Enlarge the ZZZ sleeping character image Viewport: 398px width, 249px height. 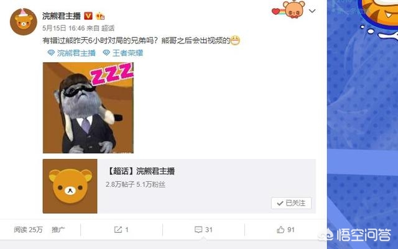[x=88, y=108]
